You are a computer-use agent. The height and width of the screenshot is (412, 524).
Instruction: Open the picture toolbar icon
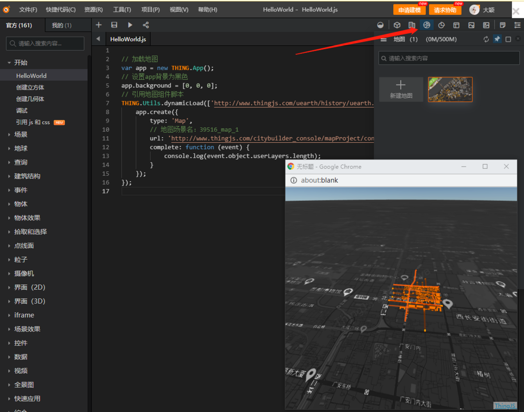pos(471,25)
